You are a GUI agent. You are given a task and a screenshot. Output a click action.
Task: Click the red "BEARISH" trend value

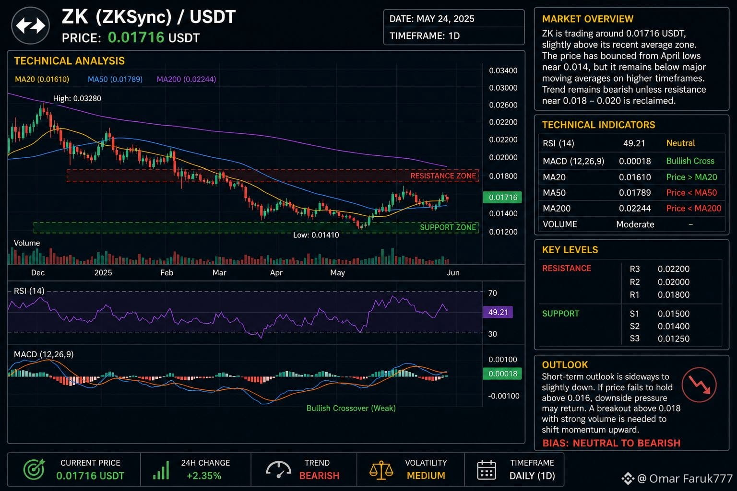point(319,476)
